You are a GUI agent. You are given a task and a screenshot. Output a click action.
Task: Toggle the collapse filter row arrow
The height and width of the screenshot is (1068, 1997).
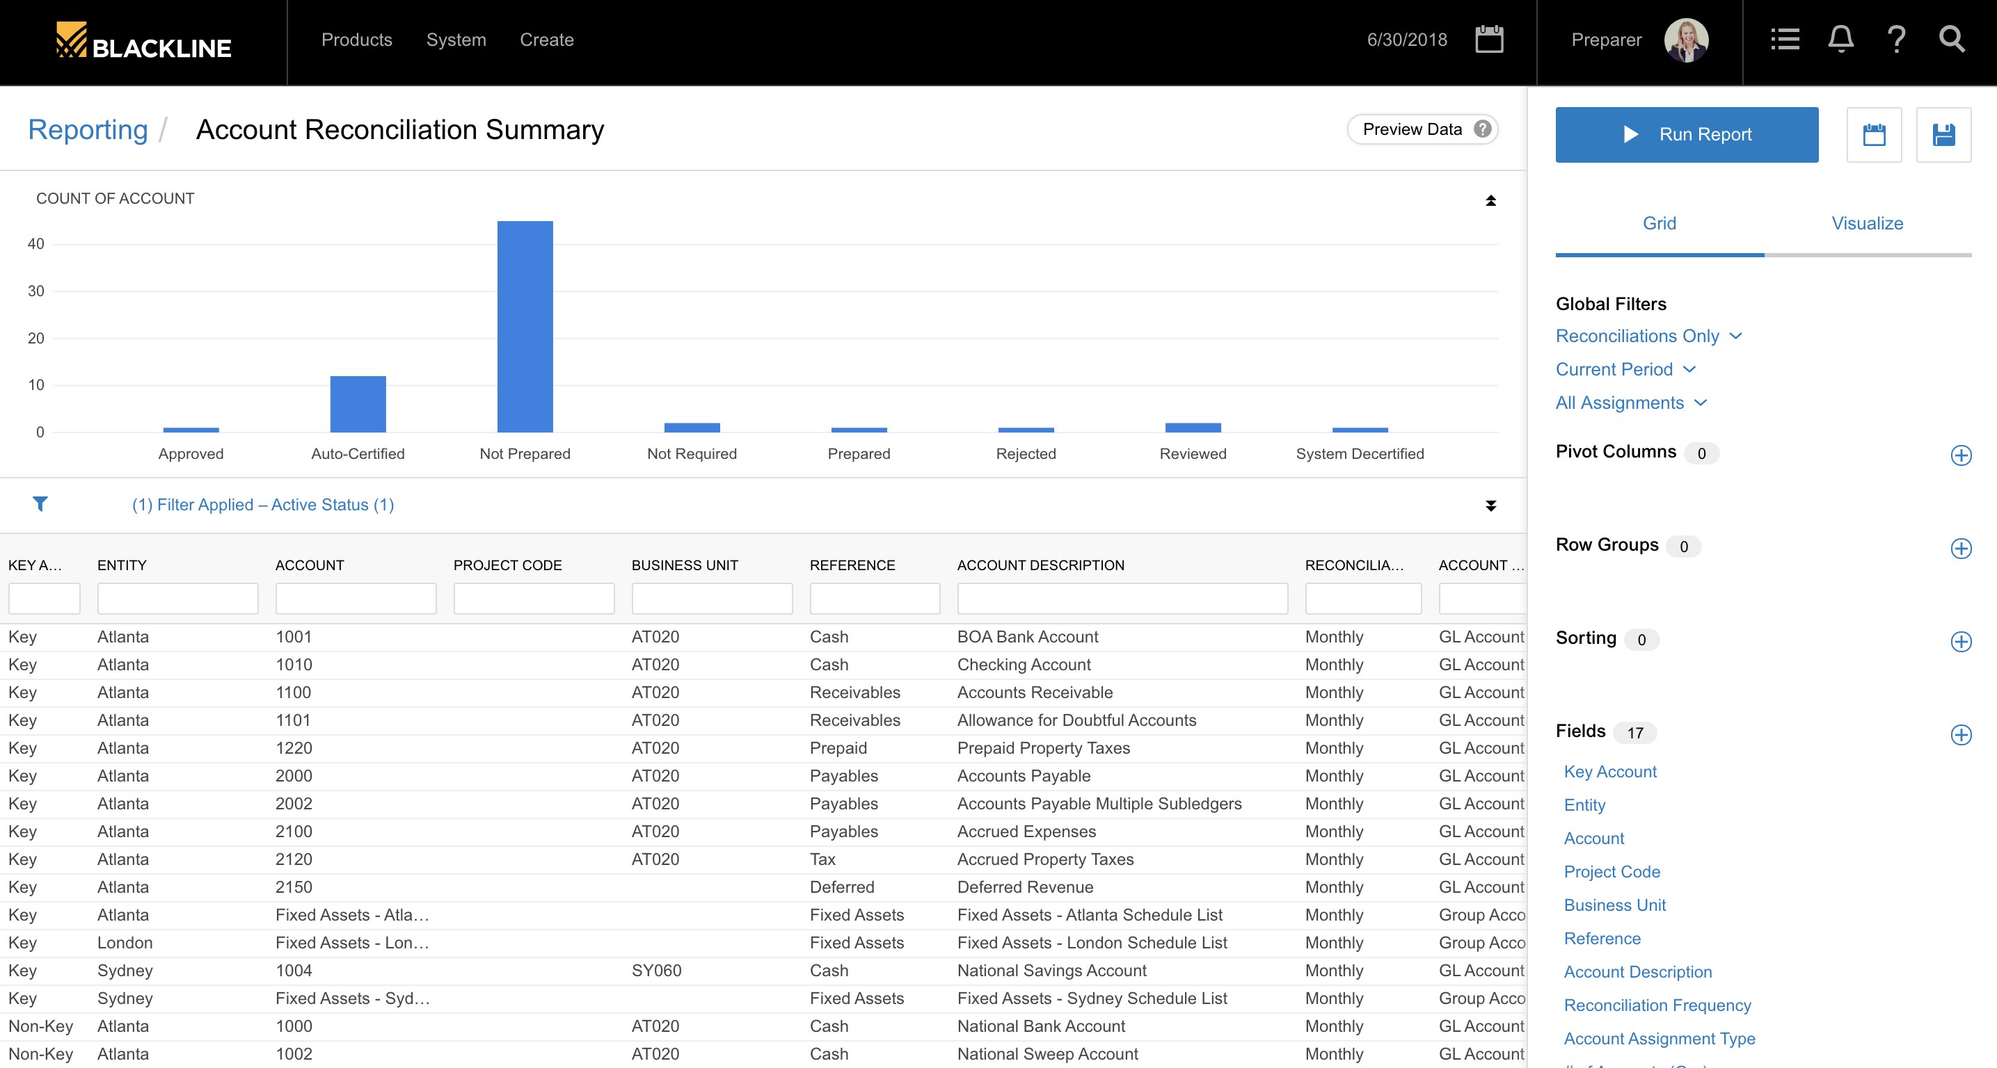point(1490,505)
